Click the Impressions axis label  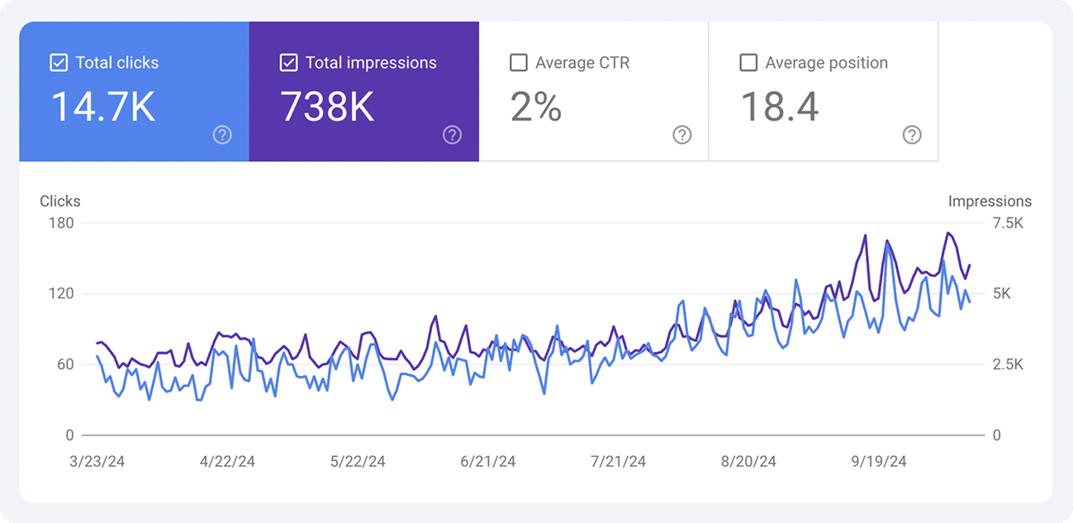tap(990, 201)
